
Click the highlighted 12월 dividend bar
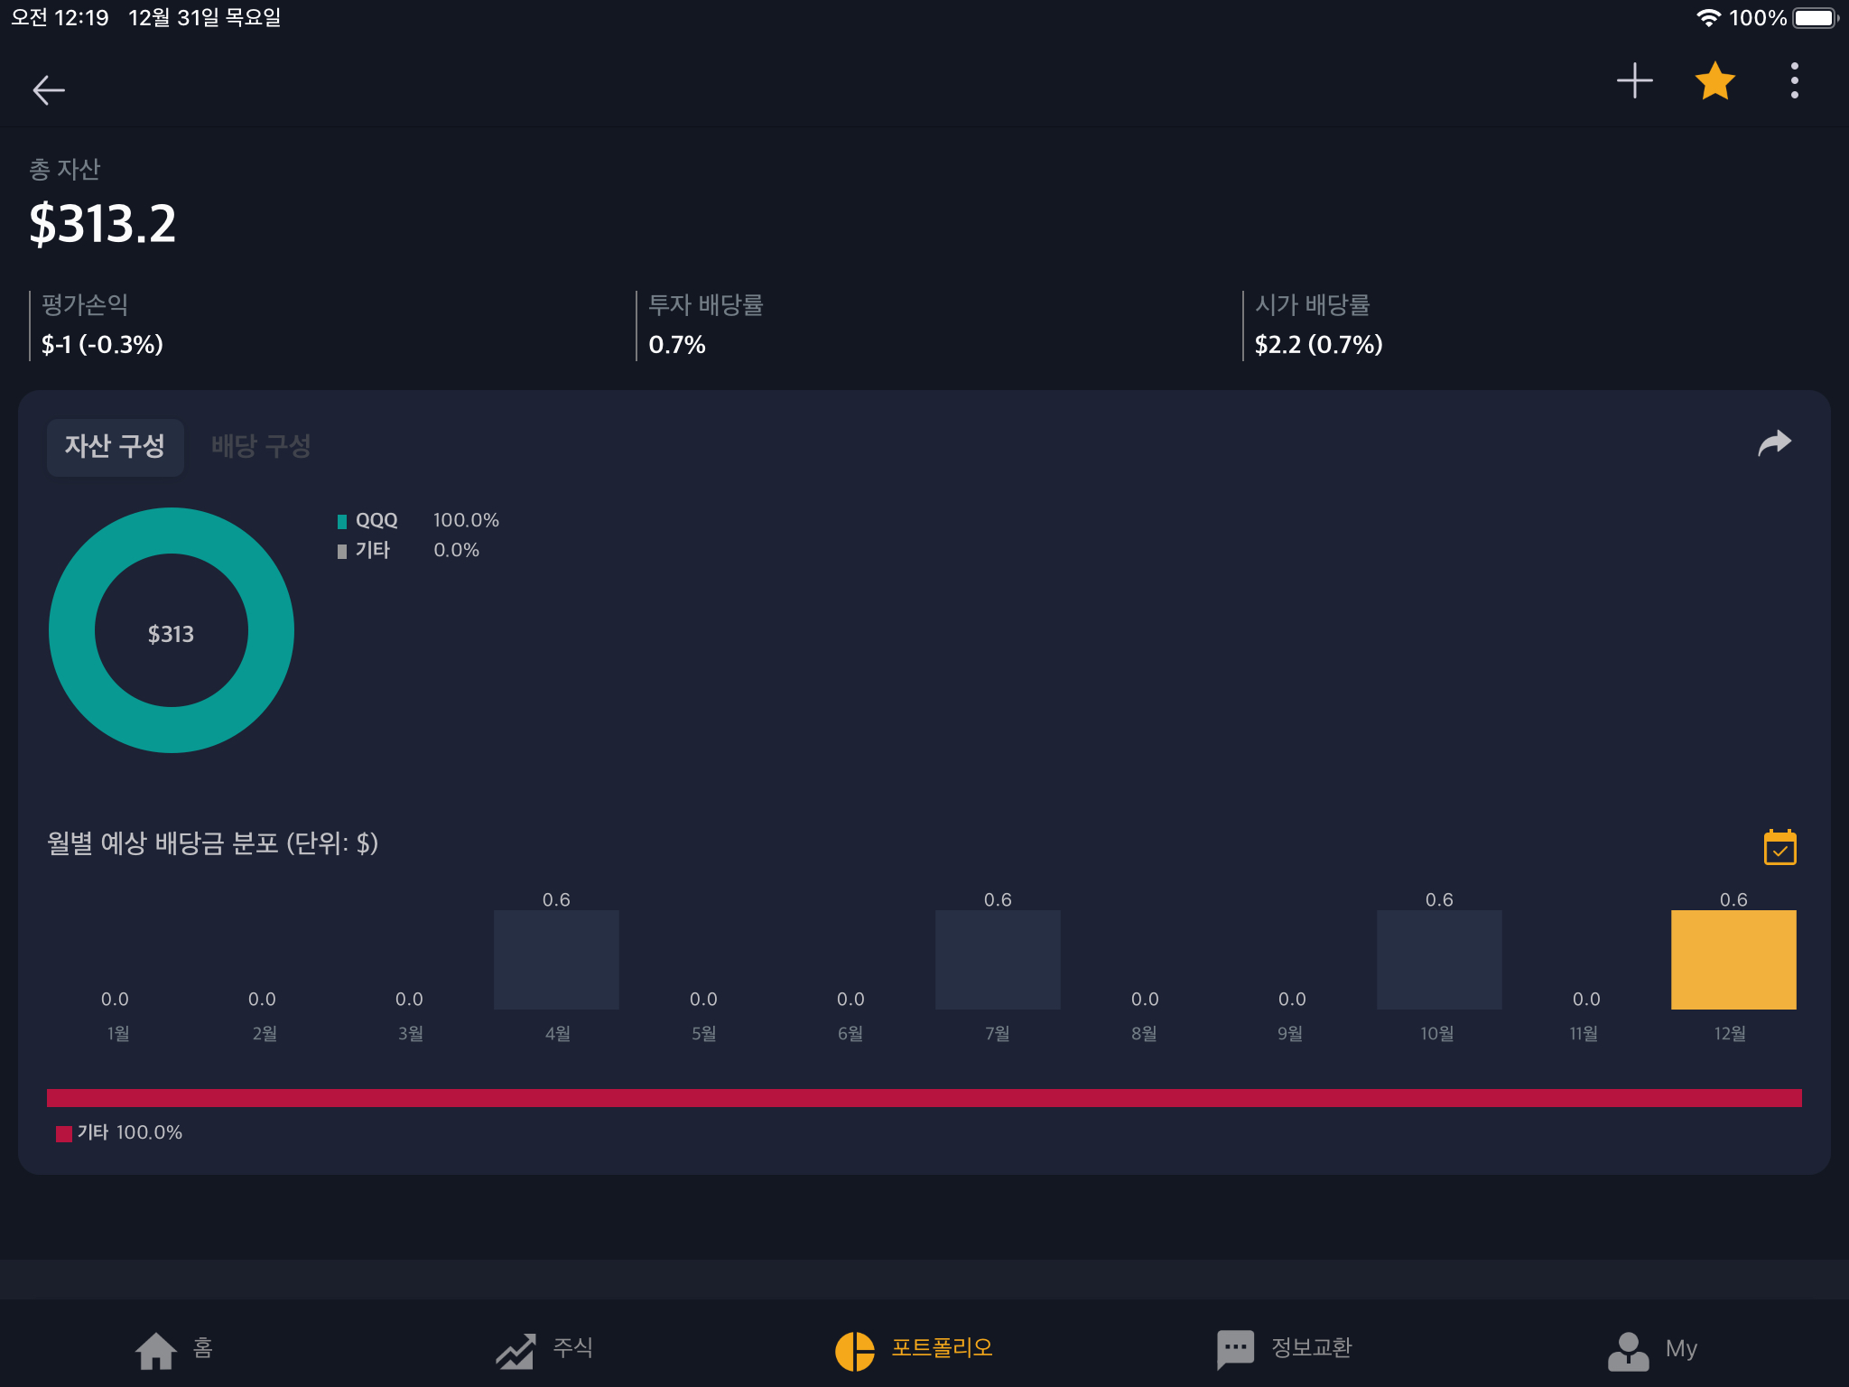tap(1733, 959)
